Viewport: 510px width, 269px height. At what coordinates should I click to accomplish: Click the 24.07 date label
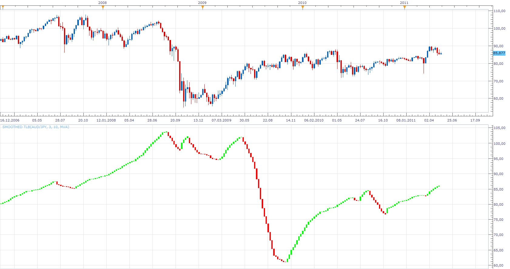point(360,120)
